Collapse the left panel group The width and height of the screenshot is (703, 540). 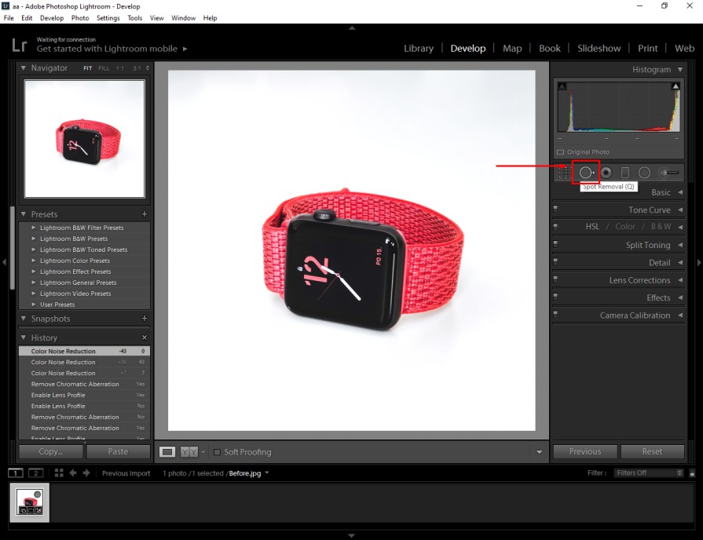tap(4, 262)
